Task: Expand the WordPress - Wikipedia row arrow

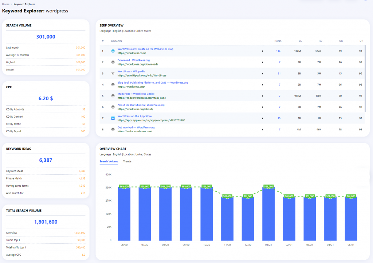Action: click(263, 73)
